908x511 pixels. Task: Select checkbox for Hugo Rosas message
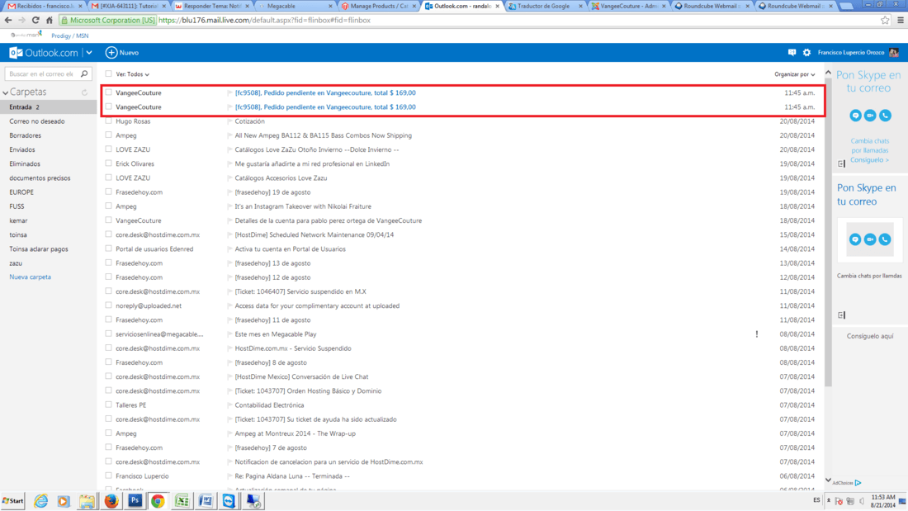[x=108, y=121]
